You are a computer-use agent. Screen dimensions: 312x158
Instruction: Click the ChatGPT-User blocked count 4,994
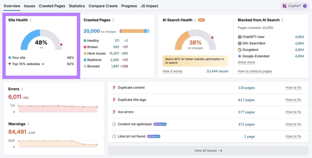(x=299, y=37)
